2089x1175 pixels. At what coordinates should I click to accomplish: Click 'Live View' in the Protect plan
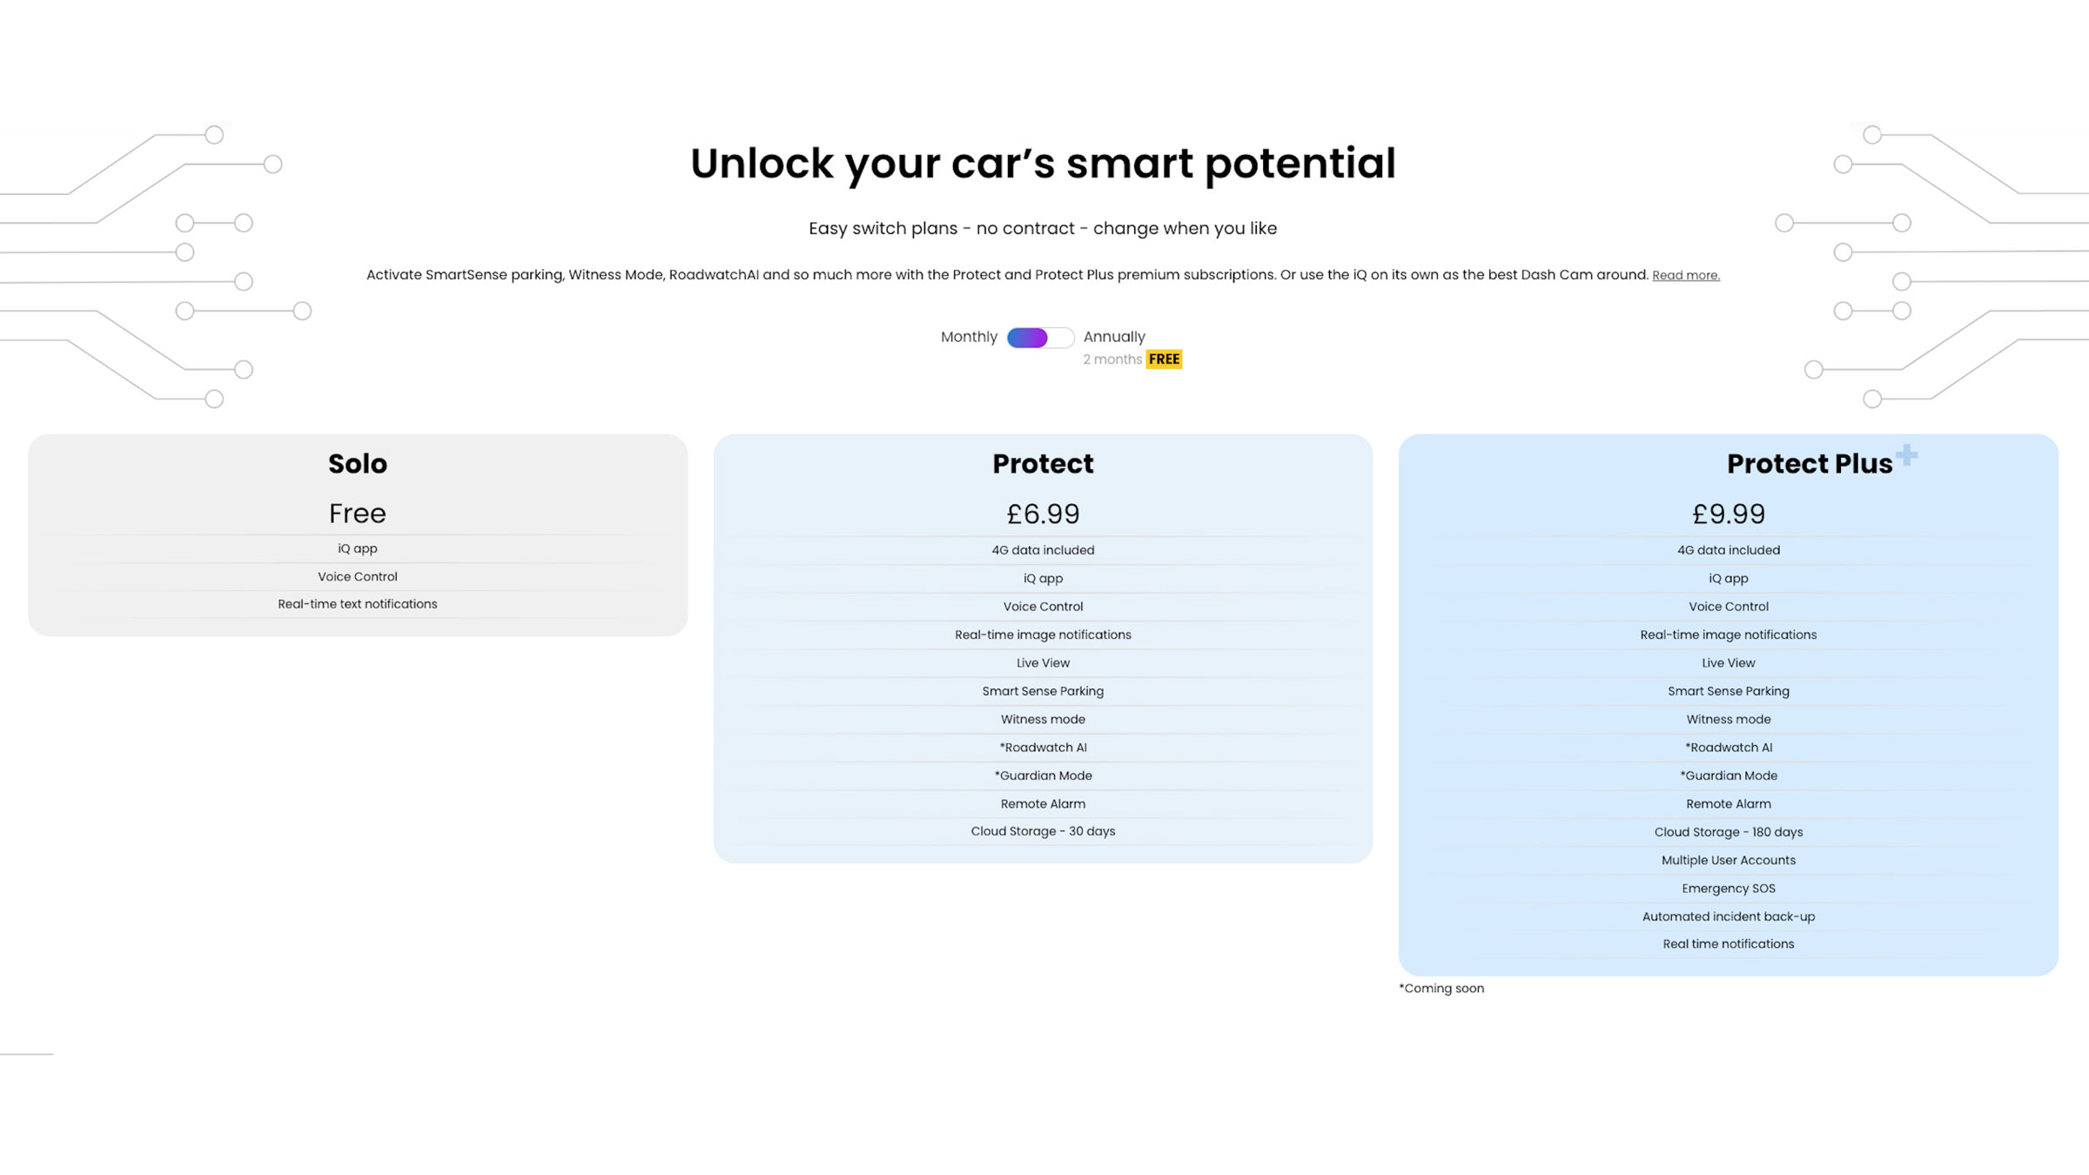pyautogui.click(x=1042, y=662)
